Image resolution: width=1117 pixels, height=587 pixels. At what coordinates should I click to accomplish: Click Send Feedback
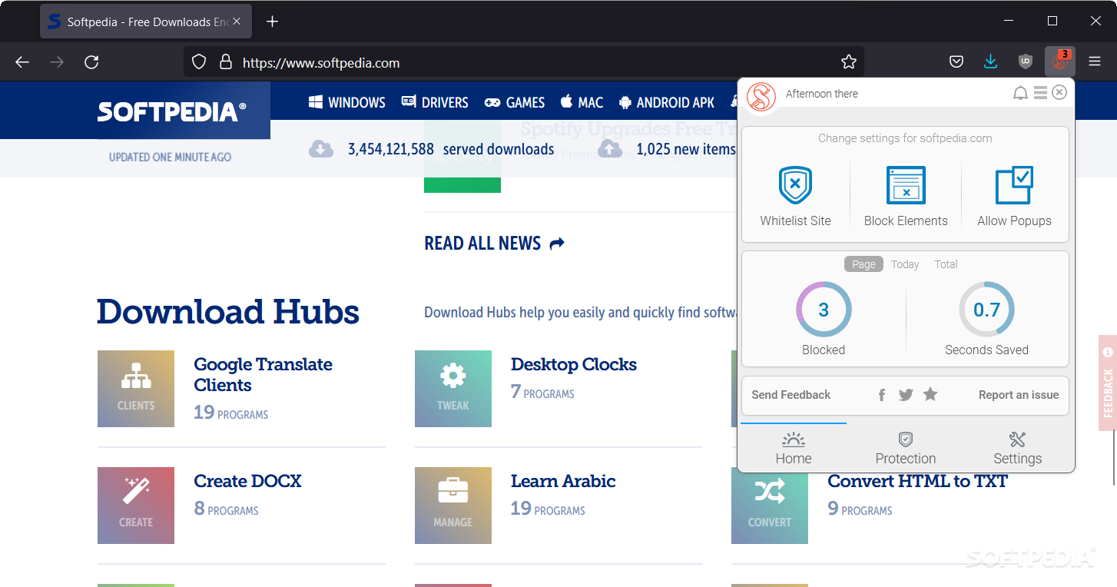[791, 395]
